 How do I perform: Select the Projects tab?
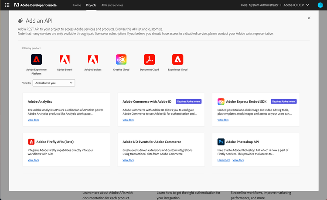click(x=91, y=5)
